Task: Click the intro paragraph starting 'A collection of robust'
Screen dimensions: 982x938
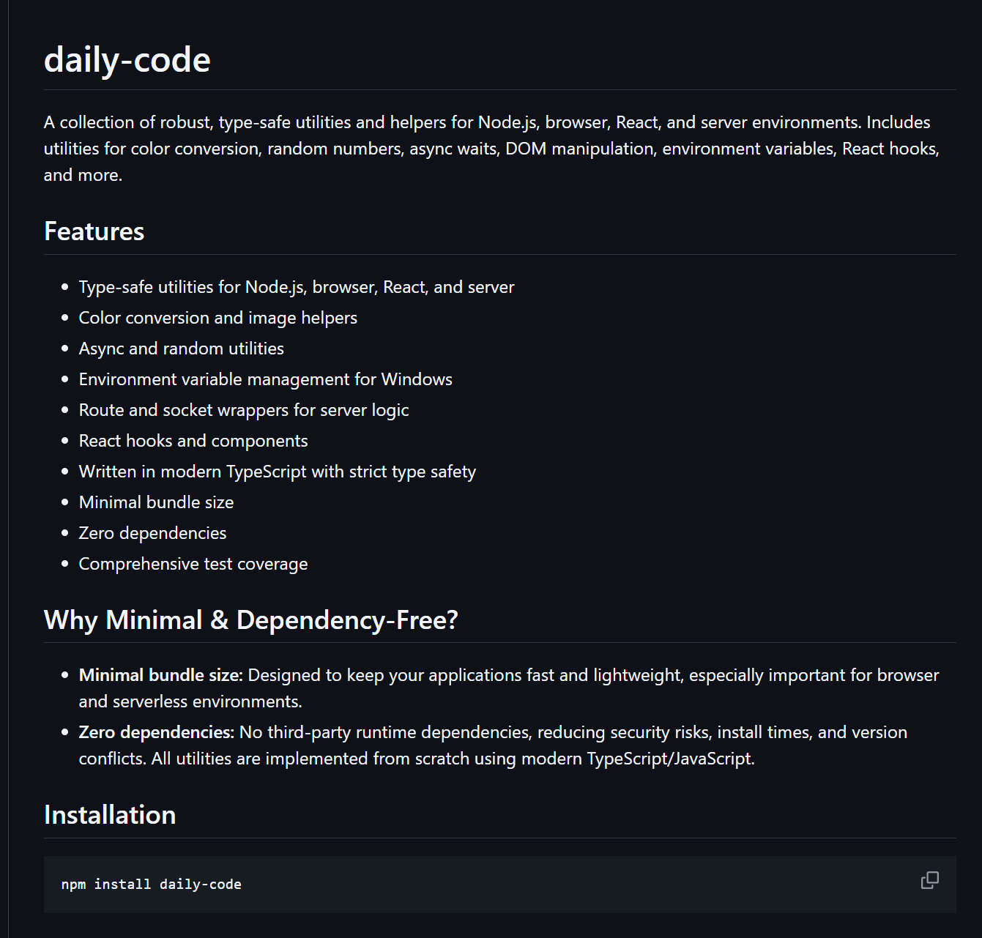Action: tap(491, 149)
